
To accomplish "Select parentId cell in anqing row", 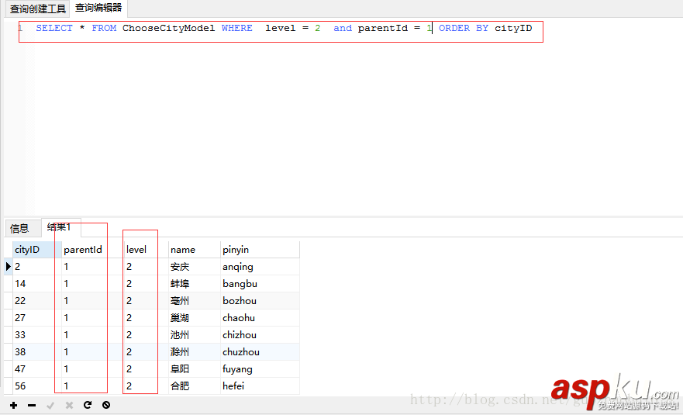I will pos(93,267).
